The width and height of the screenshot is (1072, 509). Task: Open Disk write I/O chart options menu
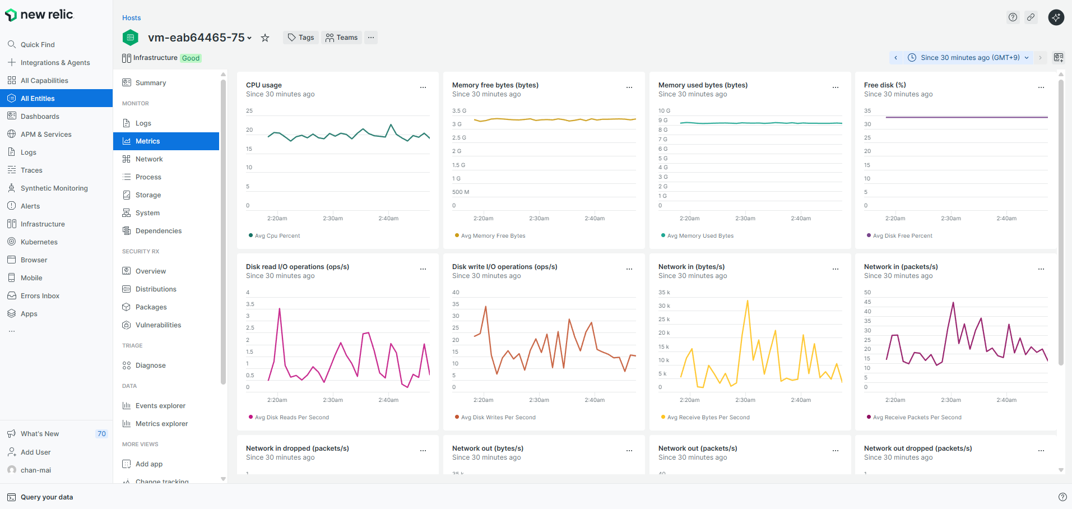pos(629,269)
